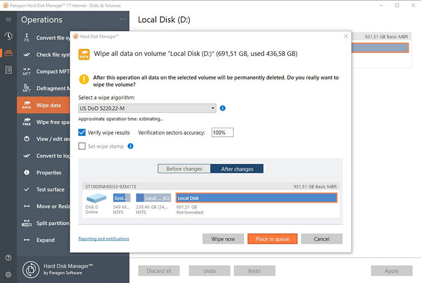
Task: Open the backup history clock icon
Action: pyautogui.click(x=8, y=36)
